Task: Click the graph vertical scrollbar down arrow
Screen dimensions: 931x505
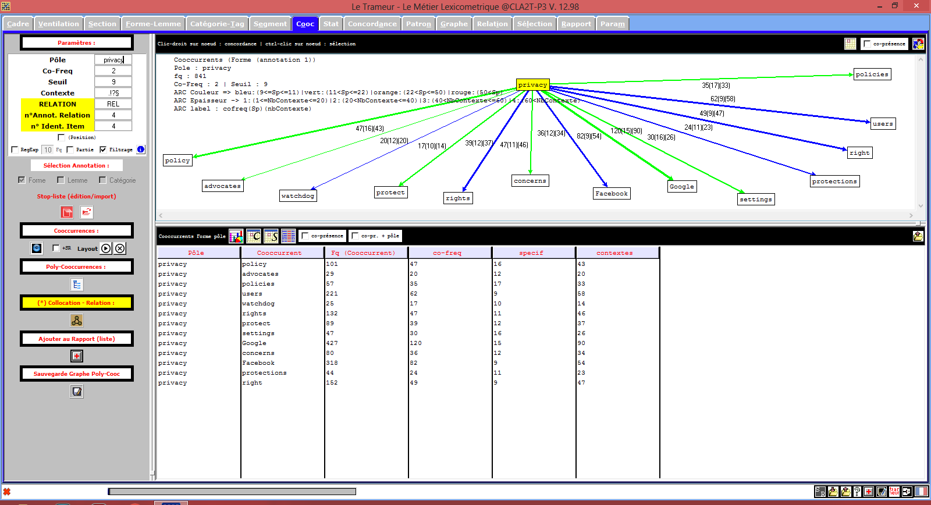Action: 921,206
